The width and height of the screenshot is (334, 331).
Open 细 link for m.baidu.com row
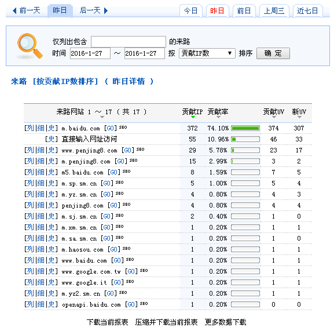(x=41, y=128)
